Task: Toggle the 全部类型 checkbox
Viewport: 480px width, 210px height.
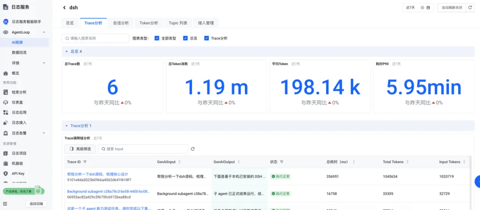Action: click(157, 38)
